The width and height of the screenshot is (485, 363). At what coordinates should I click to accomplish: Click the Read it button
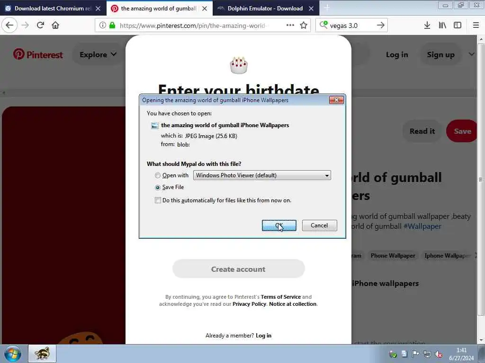pyautogui.click(x=422, y=131)
